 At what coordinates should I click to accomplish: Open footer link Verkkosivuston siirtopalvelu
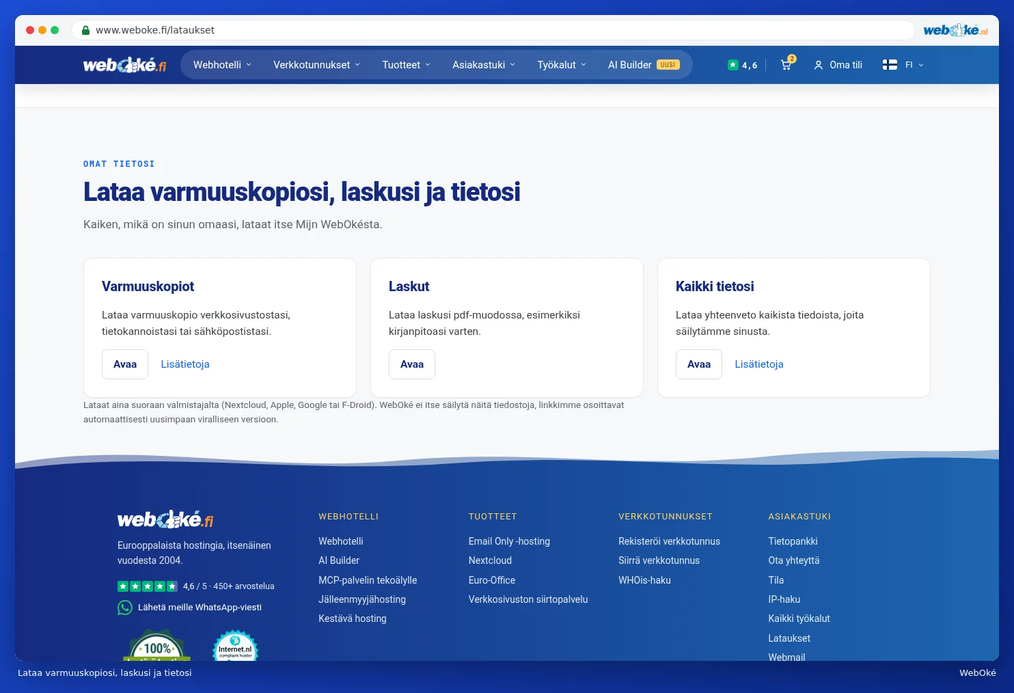click(528, 599)
